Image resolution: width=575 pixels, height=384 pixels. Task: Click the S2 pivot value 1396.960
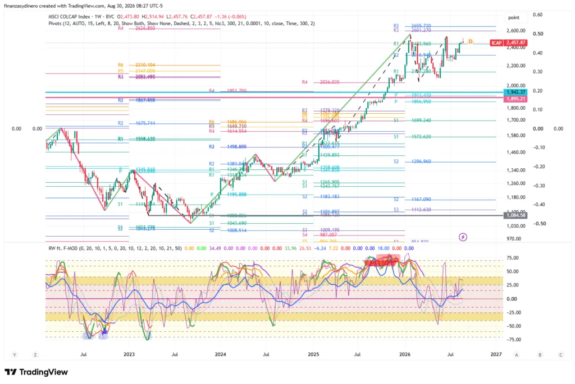421,161
